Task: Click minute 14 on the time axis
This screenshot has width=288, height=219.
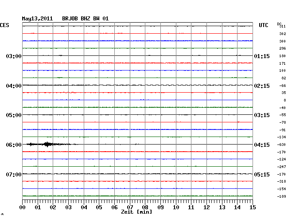Action: pos(237,207)
